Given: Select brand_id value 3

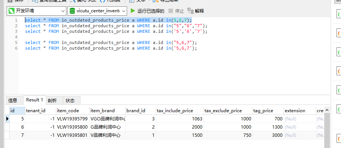Looking at the screenshot, I should pyautogui.click(x=141, y=119).
